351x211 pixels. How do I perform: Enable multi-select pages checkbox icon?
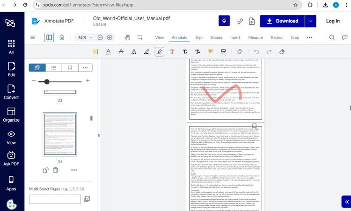(x=87, y=199)
